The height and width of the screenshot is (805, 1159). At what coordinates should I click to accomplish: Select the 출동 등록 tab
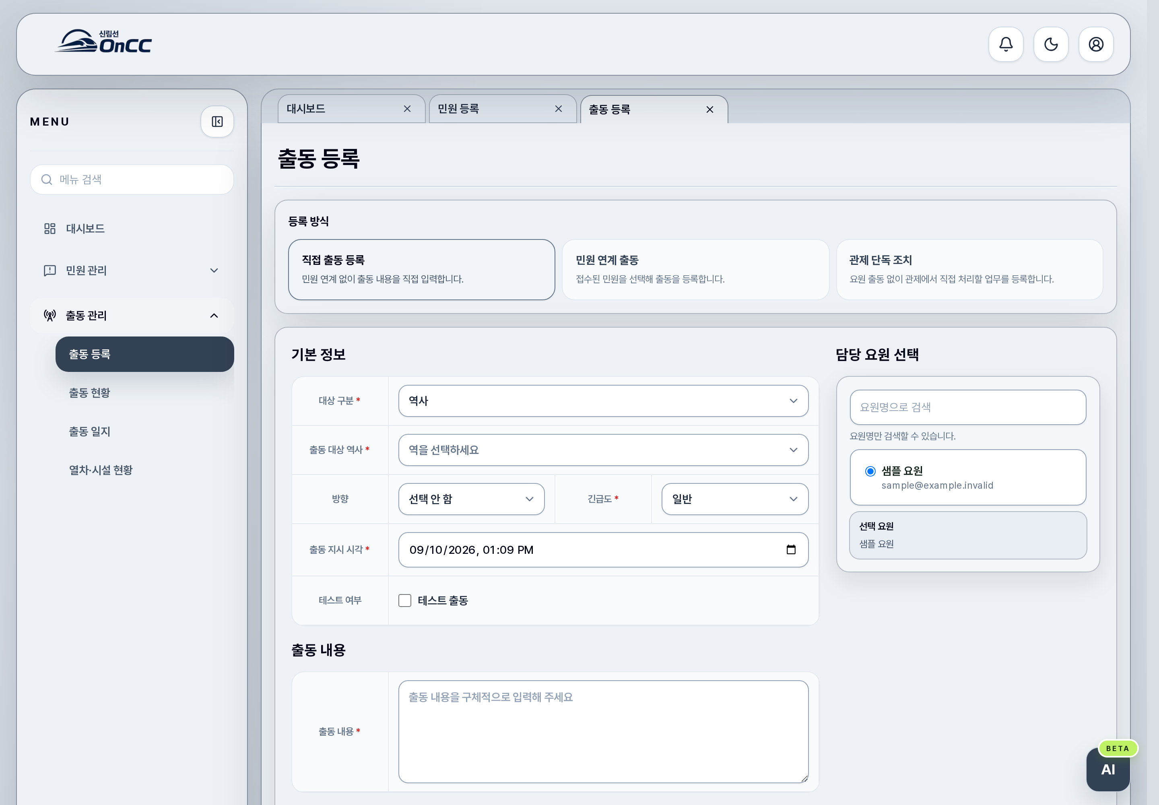tap(654, 109)
